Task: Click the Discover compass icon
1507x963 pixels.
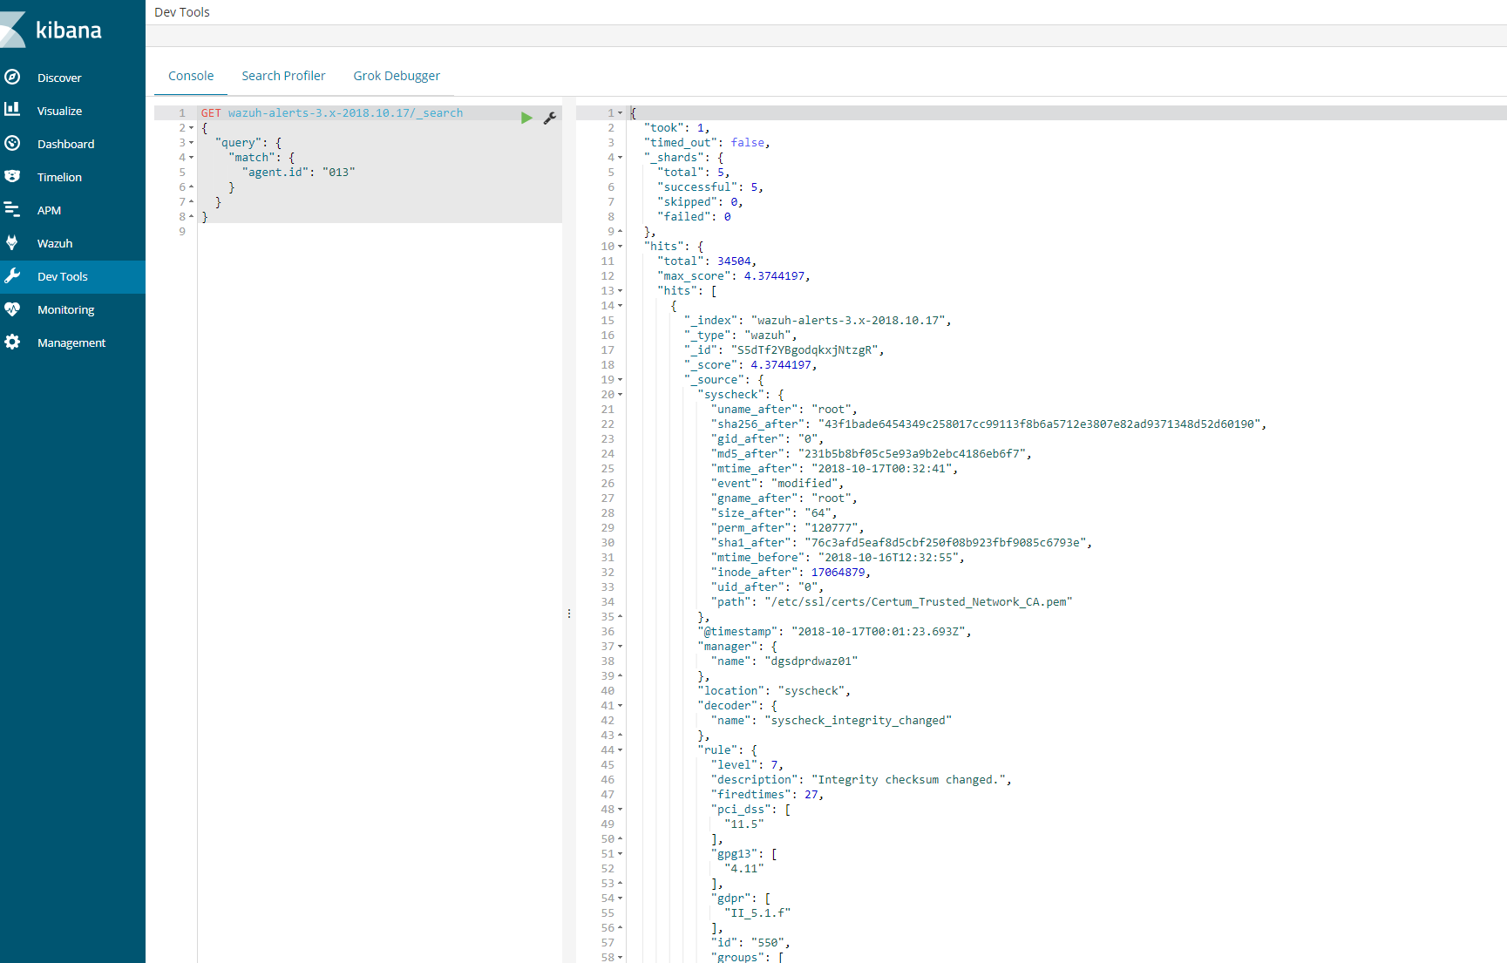Action: click(12, 77)
